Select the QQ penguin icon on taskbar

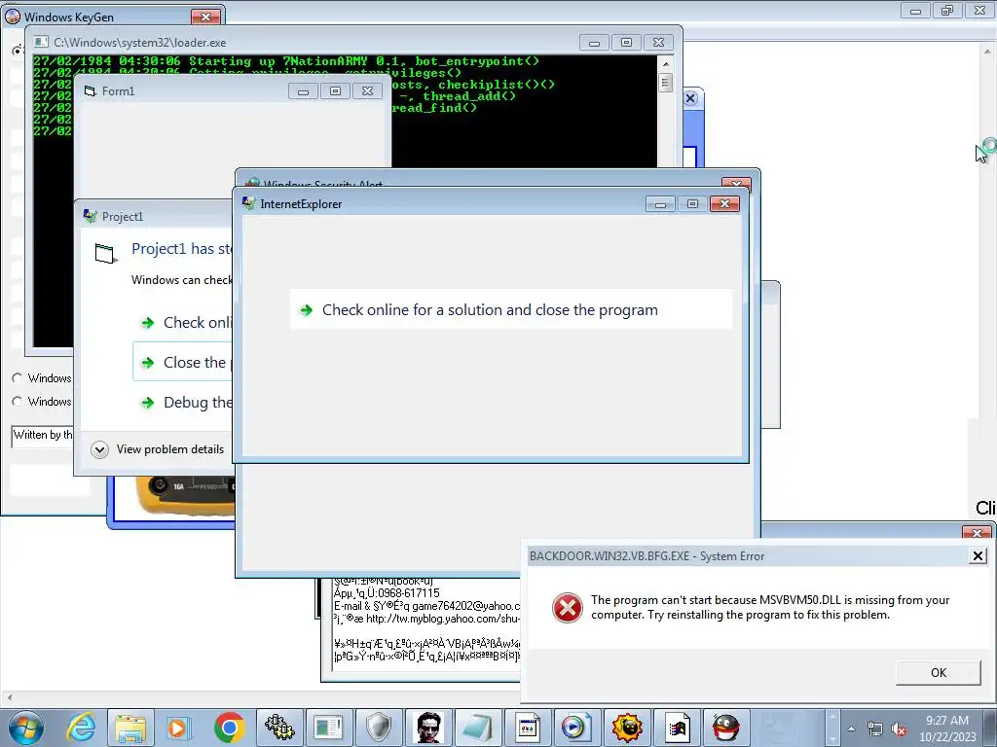[726, 728]
